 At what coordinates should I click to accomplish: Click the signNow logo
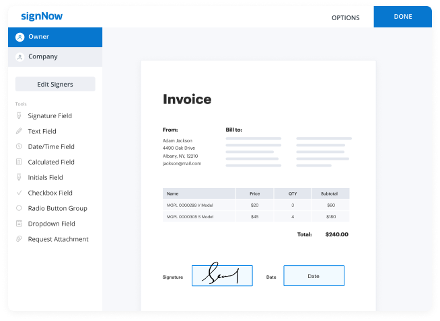point(42,16)
